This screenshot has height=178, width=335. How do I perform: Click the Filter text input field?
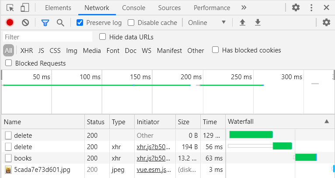coord(47,37)
